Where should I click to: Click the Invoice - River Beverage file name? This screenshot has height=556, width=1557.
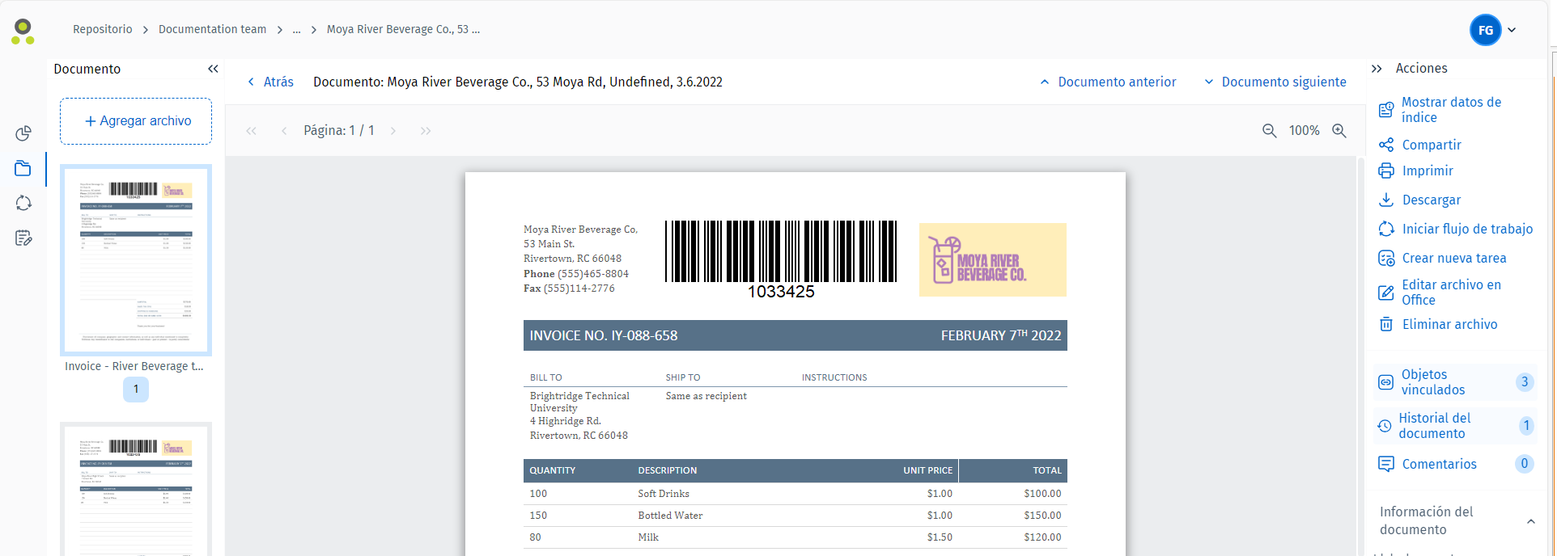pos(134,366)
